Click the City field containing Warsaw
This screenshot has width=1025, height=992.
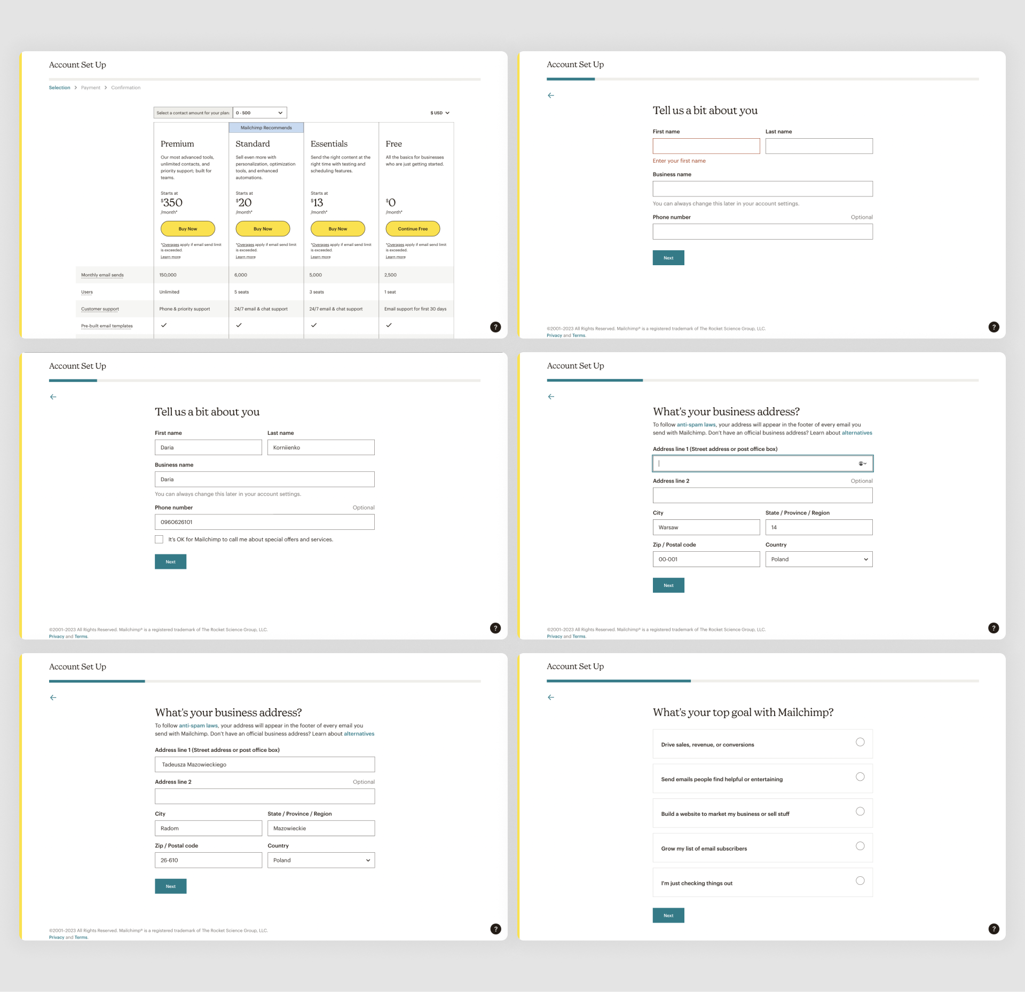706,527
